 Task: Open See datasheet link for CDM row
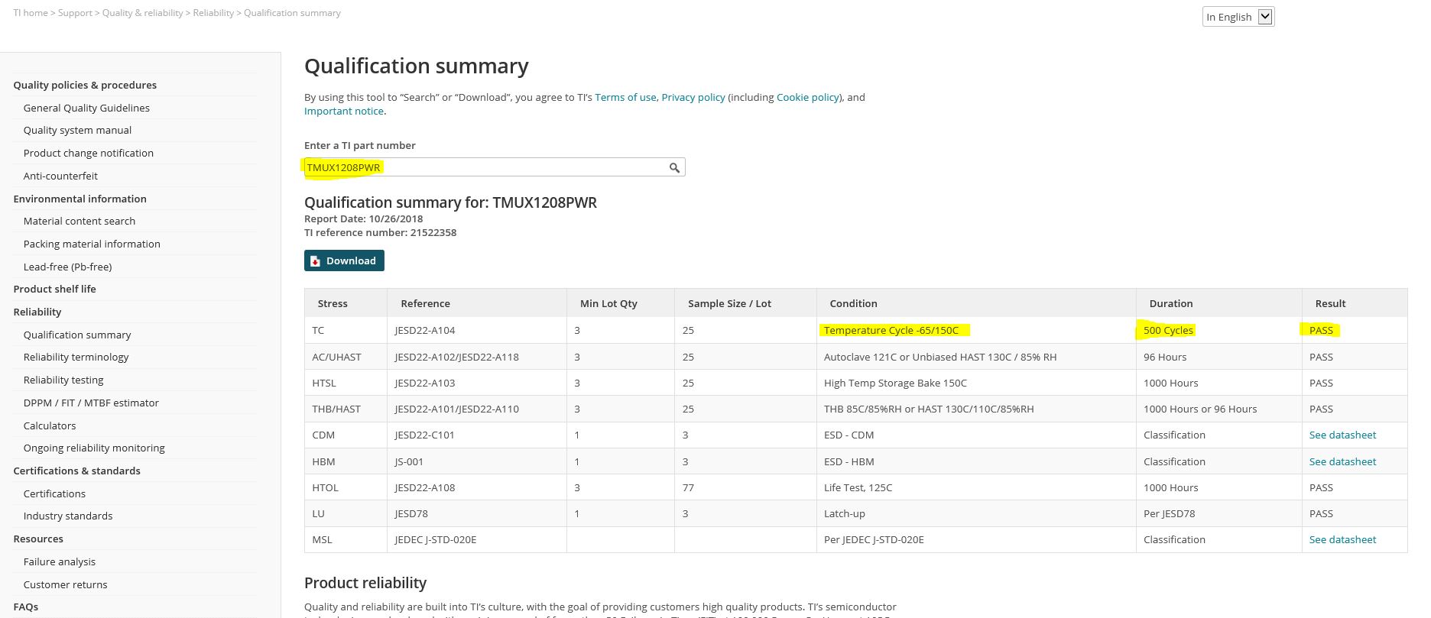tap(1342, 435)
